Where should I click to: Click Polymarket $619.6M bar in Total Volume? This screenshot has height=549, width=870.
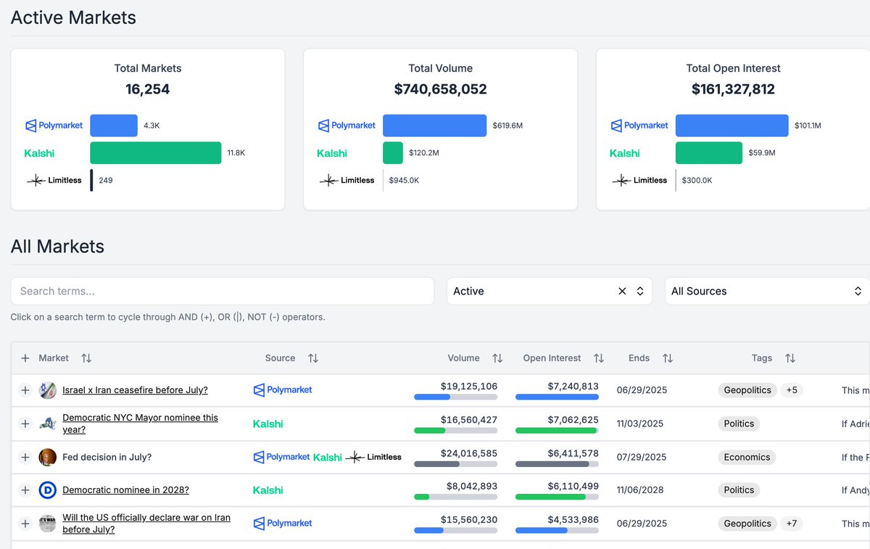pyautogui.click(x=435, y=125)
